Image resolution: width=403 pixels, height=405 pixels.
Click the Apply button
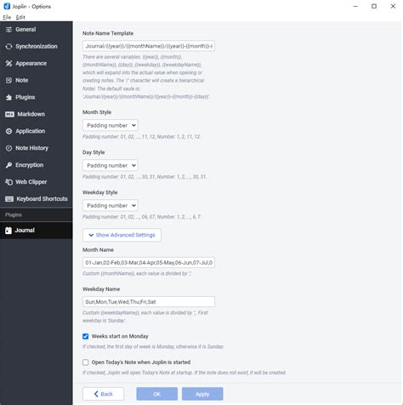tap(202, 394)
